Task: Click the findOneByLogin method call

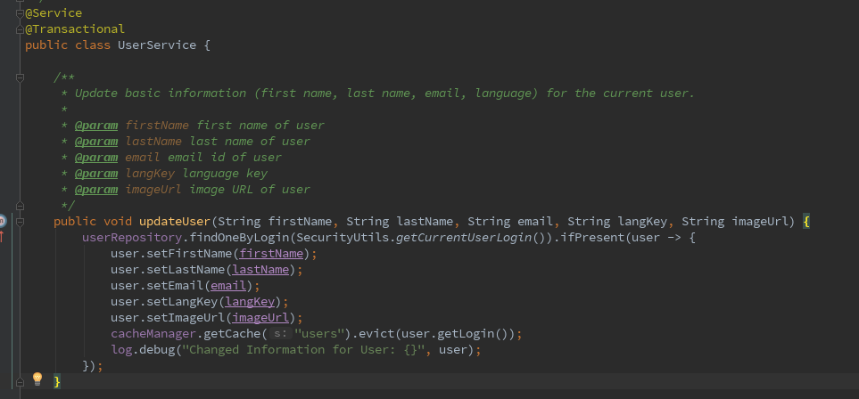Action: tap(239, 238)
